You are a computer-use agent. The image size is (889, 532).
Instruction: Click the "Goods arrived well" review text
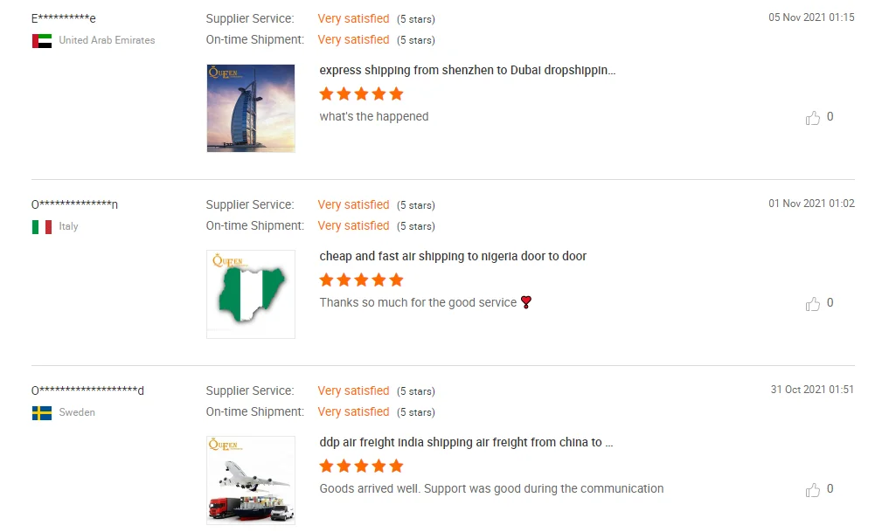(x=491, y=488)
